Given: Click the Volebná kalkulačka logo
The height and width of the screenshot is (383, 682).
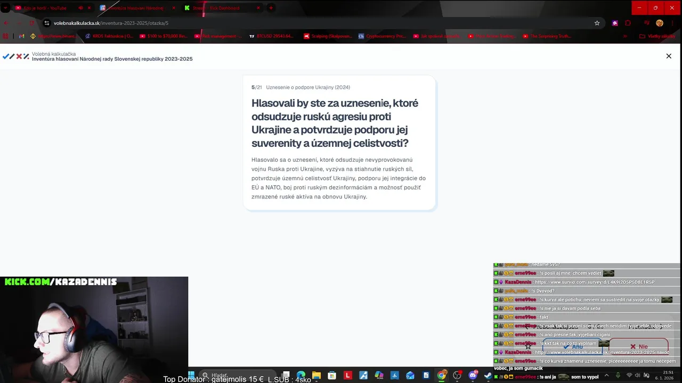Looking at the screenshot, I should [16, 56].
